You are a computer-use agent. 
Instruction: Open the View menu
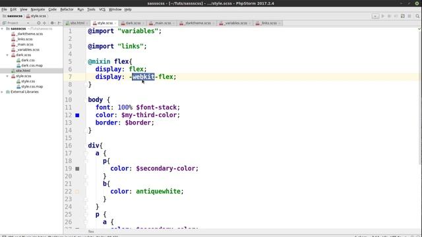click(x=24, y=9)
